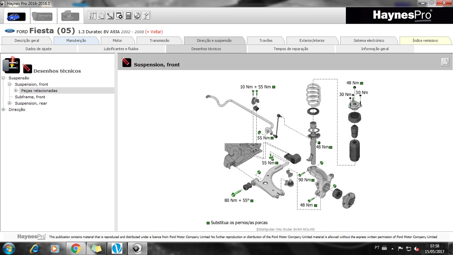
Task: Select the Desenhos técnicos subtab
Action: (206, 49)
